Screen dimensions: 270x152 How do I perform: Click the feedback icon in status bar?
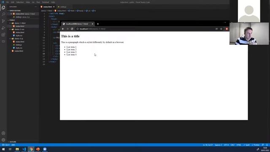[263, 145]
